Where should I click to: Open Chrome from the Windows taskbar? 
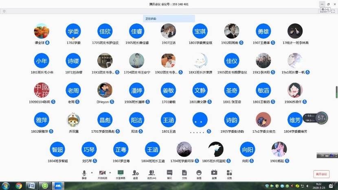[19, 186]
